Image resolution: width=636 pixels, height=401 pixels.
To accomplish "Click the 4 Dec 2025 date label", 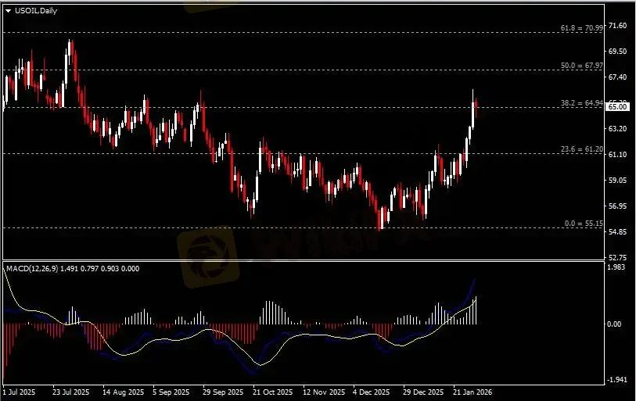I will coord(371,392).
